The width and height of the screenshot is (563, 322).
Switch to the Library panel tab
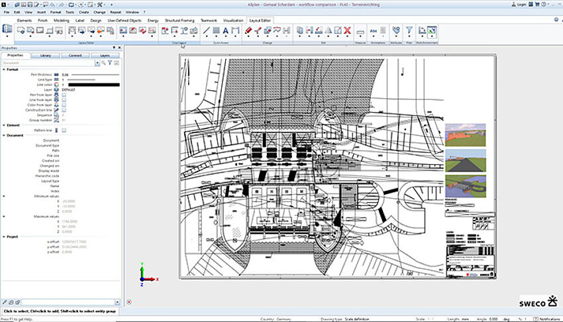coord(45,56)
